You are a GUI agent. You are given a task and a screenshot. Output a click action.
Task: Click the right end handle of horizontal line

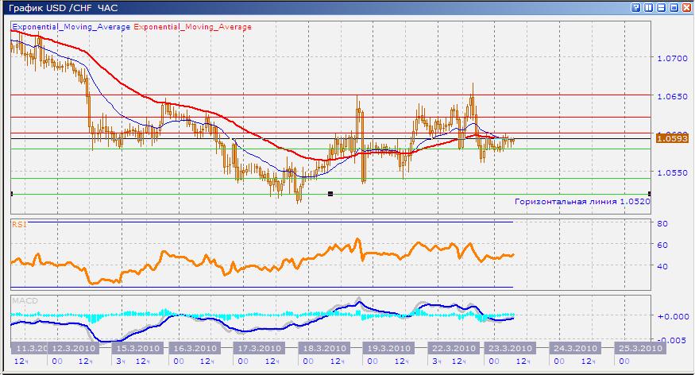(x=650, y=194)
